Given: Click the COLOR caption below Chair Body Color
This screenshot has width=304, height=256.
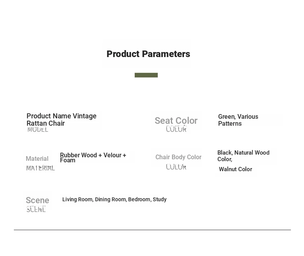Looking at the screenshot, I should point(176,167).
